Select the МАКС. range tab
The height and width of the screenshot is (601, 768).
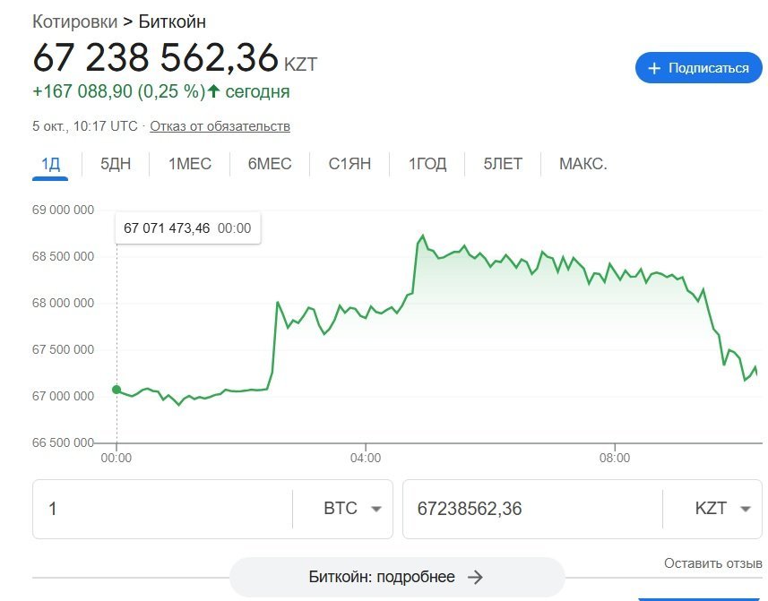[x=582, y=164]
